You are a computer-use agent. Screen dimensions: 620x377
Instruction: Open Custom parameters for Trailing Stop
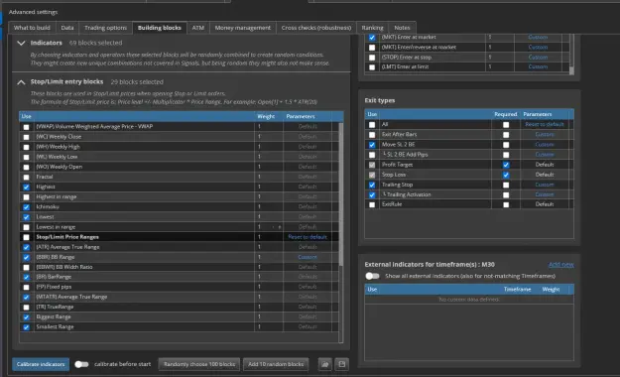click(x=545, y=185)
